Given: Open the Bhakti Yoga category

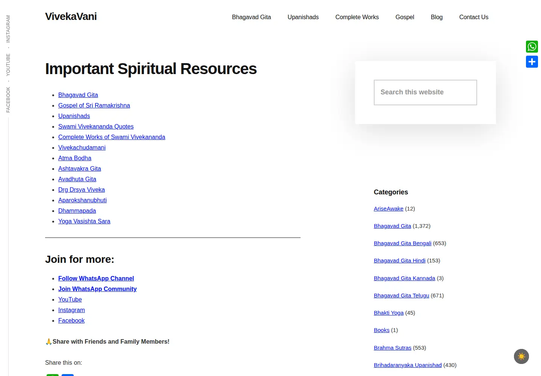Looking at the screenshot, I should [388, 313].
